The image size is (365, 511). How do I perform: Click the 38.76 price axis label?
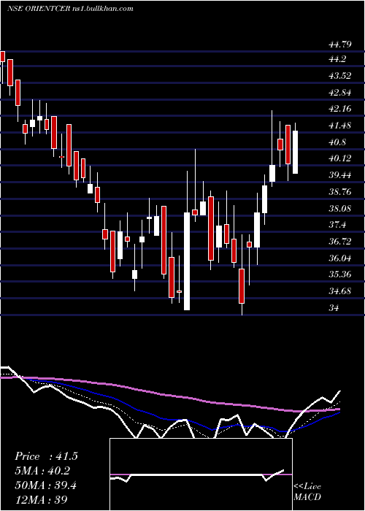click(x=340, y=192)
